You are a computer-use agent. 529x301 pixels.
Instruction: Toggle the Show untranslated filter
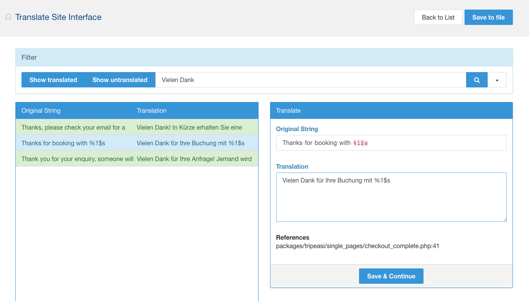(x=120, y=80)
